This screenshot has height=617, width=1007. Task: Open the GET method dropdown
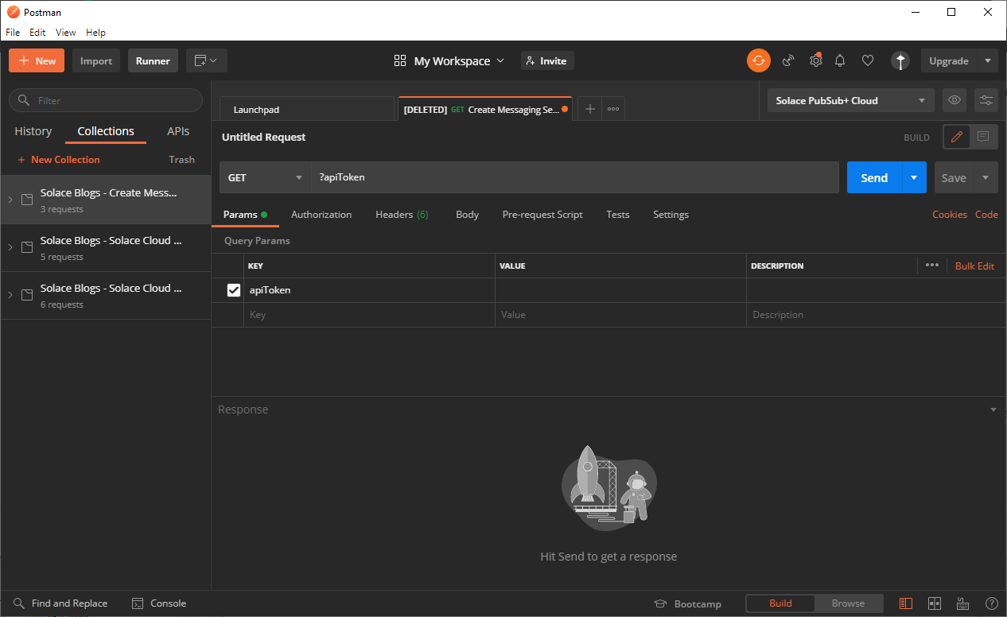(265, 177)
